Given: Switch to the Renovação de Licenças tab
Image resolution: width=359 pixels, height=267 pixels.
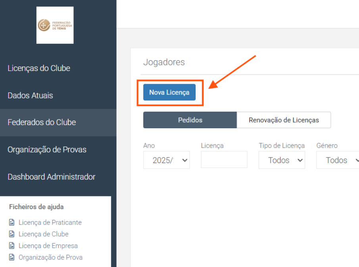Looking at the screenshot, I should (284, 120).
